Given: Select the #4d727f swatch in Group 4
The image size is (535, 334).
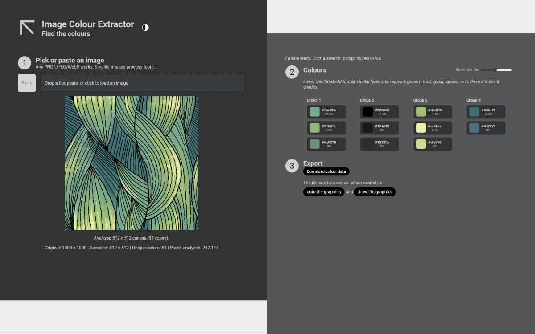Looking at the screenshot, I should pyautogui.click(x=486, y=128).
